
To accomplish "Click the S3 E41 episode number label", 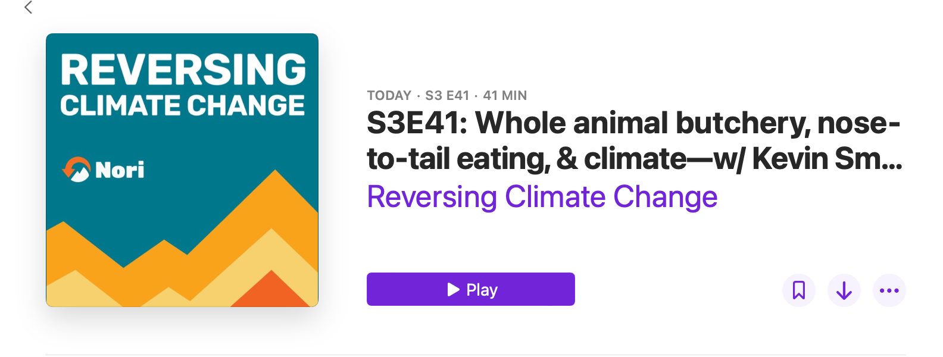I will pyautogui.click(x=447, y=96).
